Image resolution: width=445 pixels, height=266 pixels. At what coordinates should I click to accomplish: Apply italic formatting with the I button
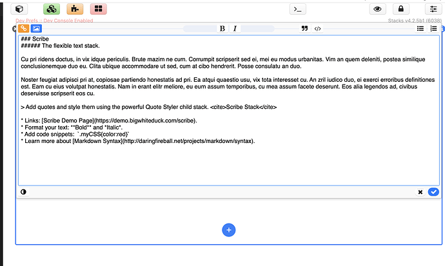[235, 28]
